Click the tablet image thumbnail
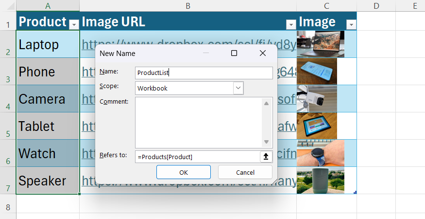The image size is (425, 219). (317, 126)
